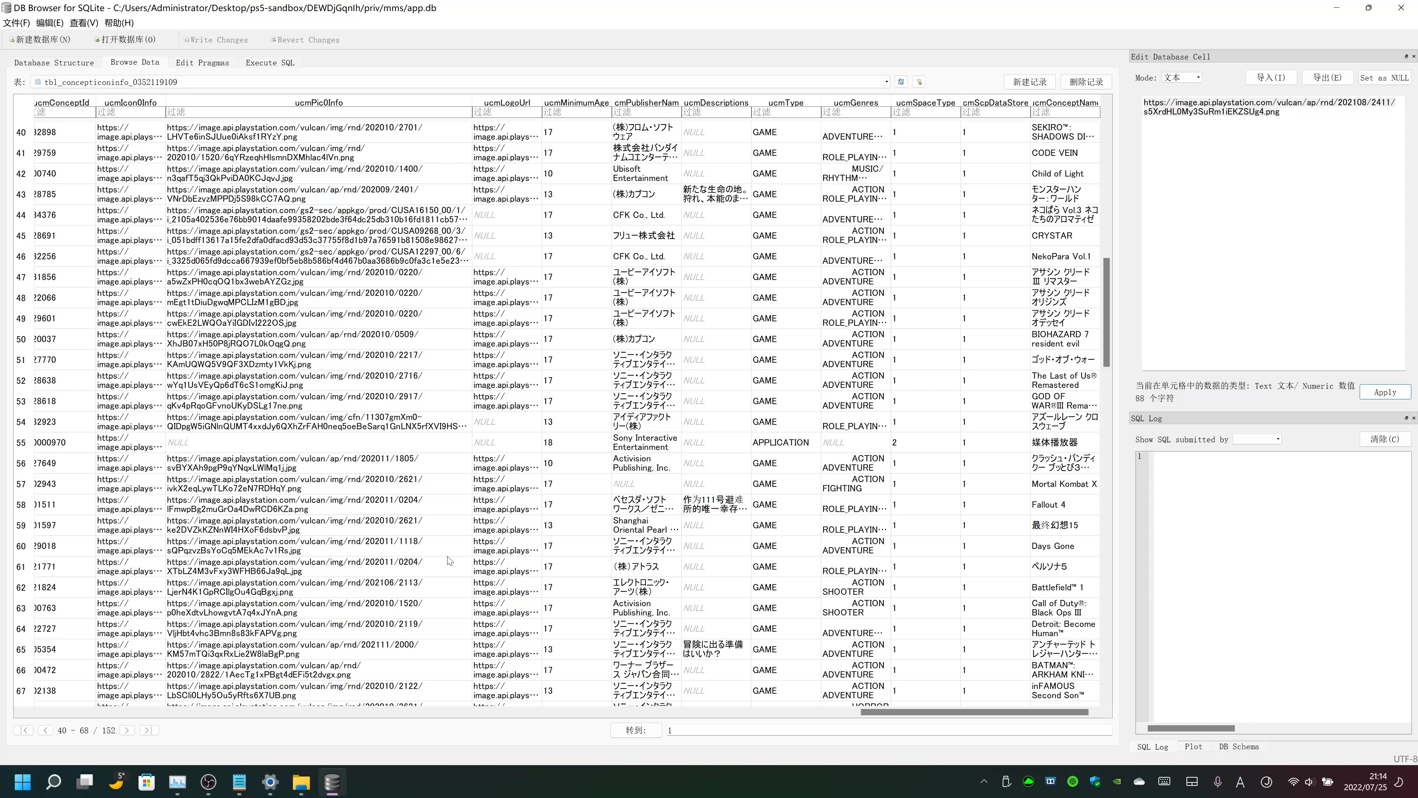Switch to Execute SQL tab

tap(270, 63)
